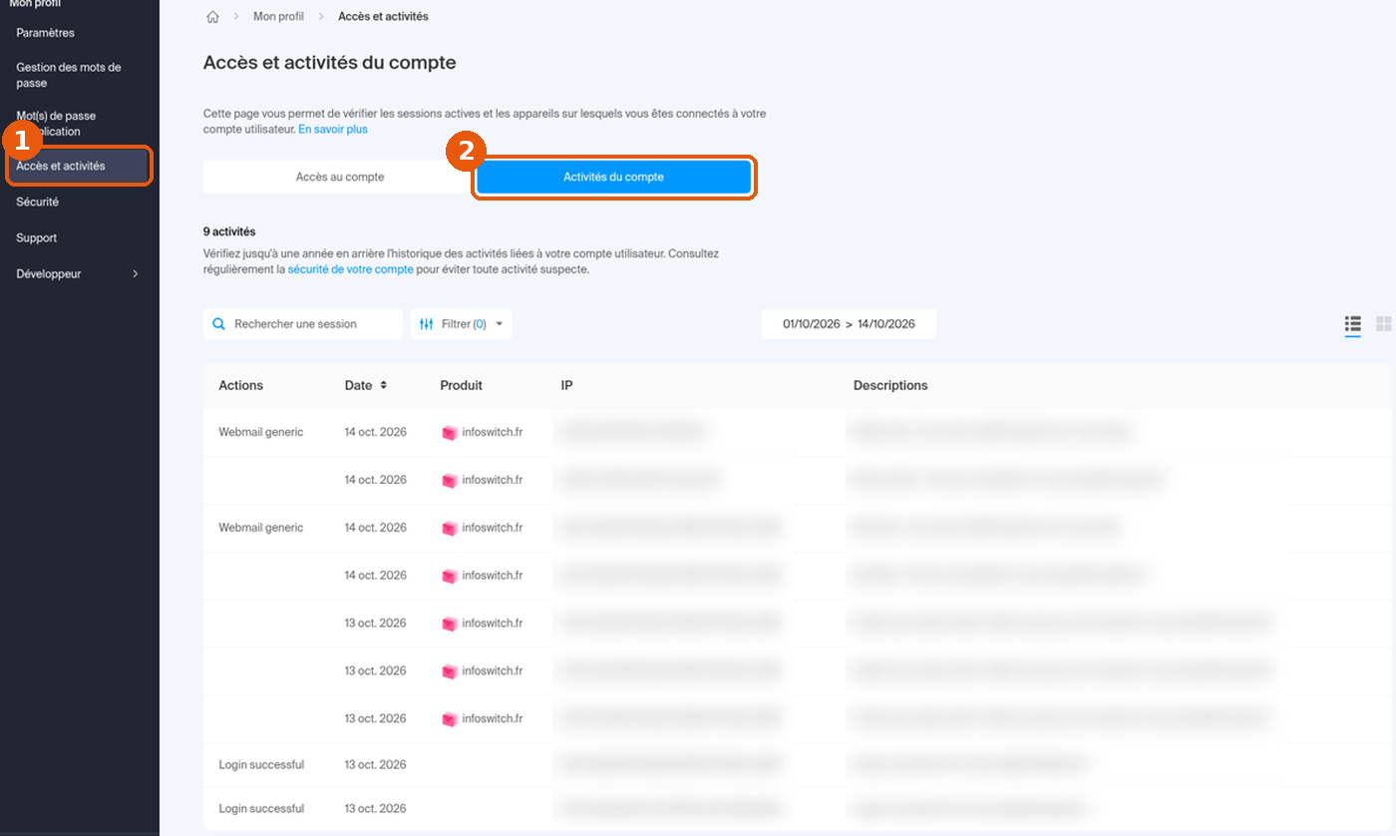This screenshot has width=1396, height=836.
Task: Click the IP column header
Action: (567, 385)
